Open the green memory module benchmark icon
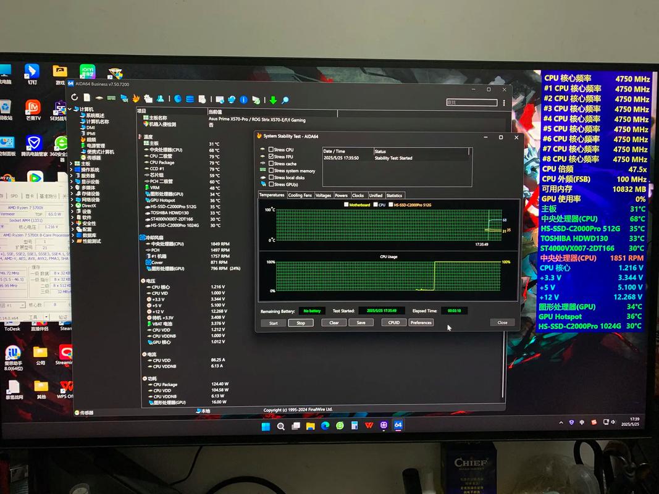Viewport: 659px width, 494px height. tap(111, 98)
